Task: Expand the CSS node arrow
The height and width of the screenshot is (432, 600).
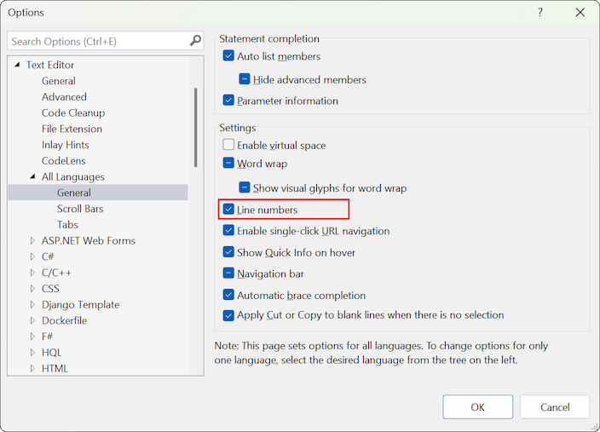Action: click(x=33, y=288)
